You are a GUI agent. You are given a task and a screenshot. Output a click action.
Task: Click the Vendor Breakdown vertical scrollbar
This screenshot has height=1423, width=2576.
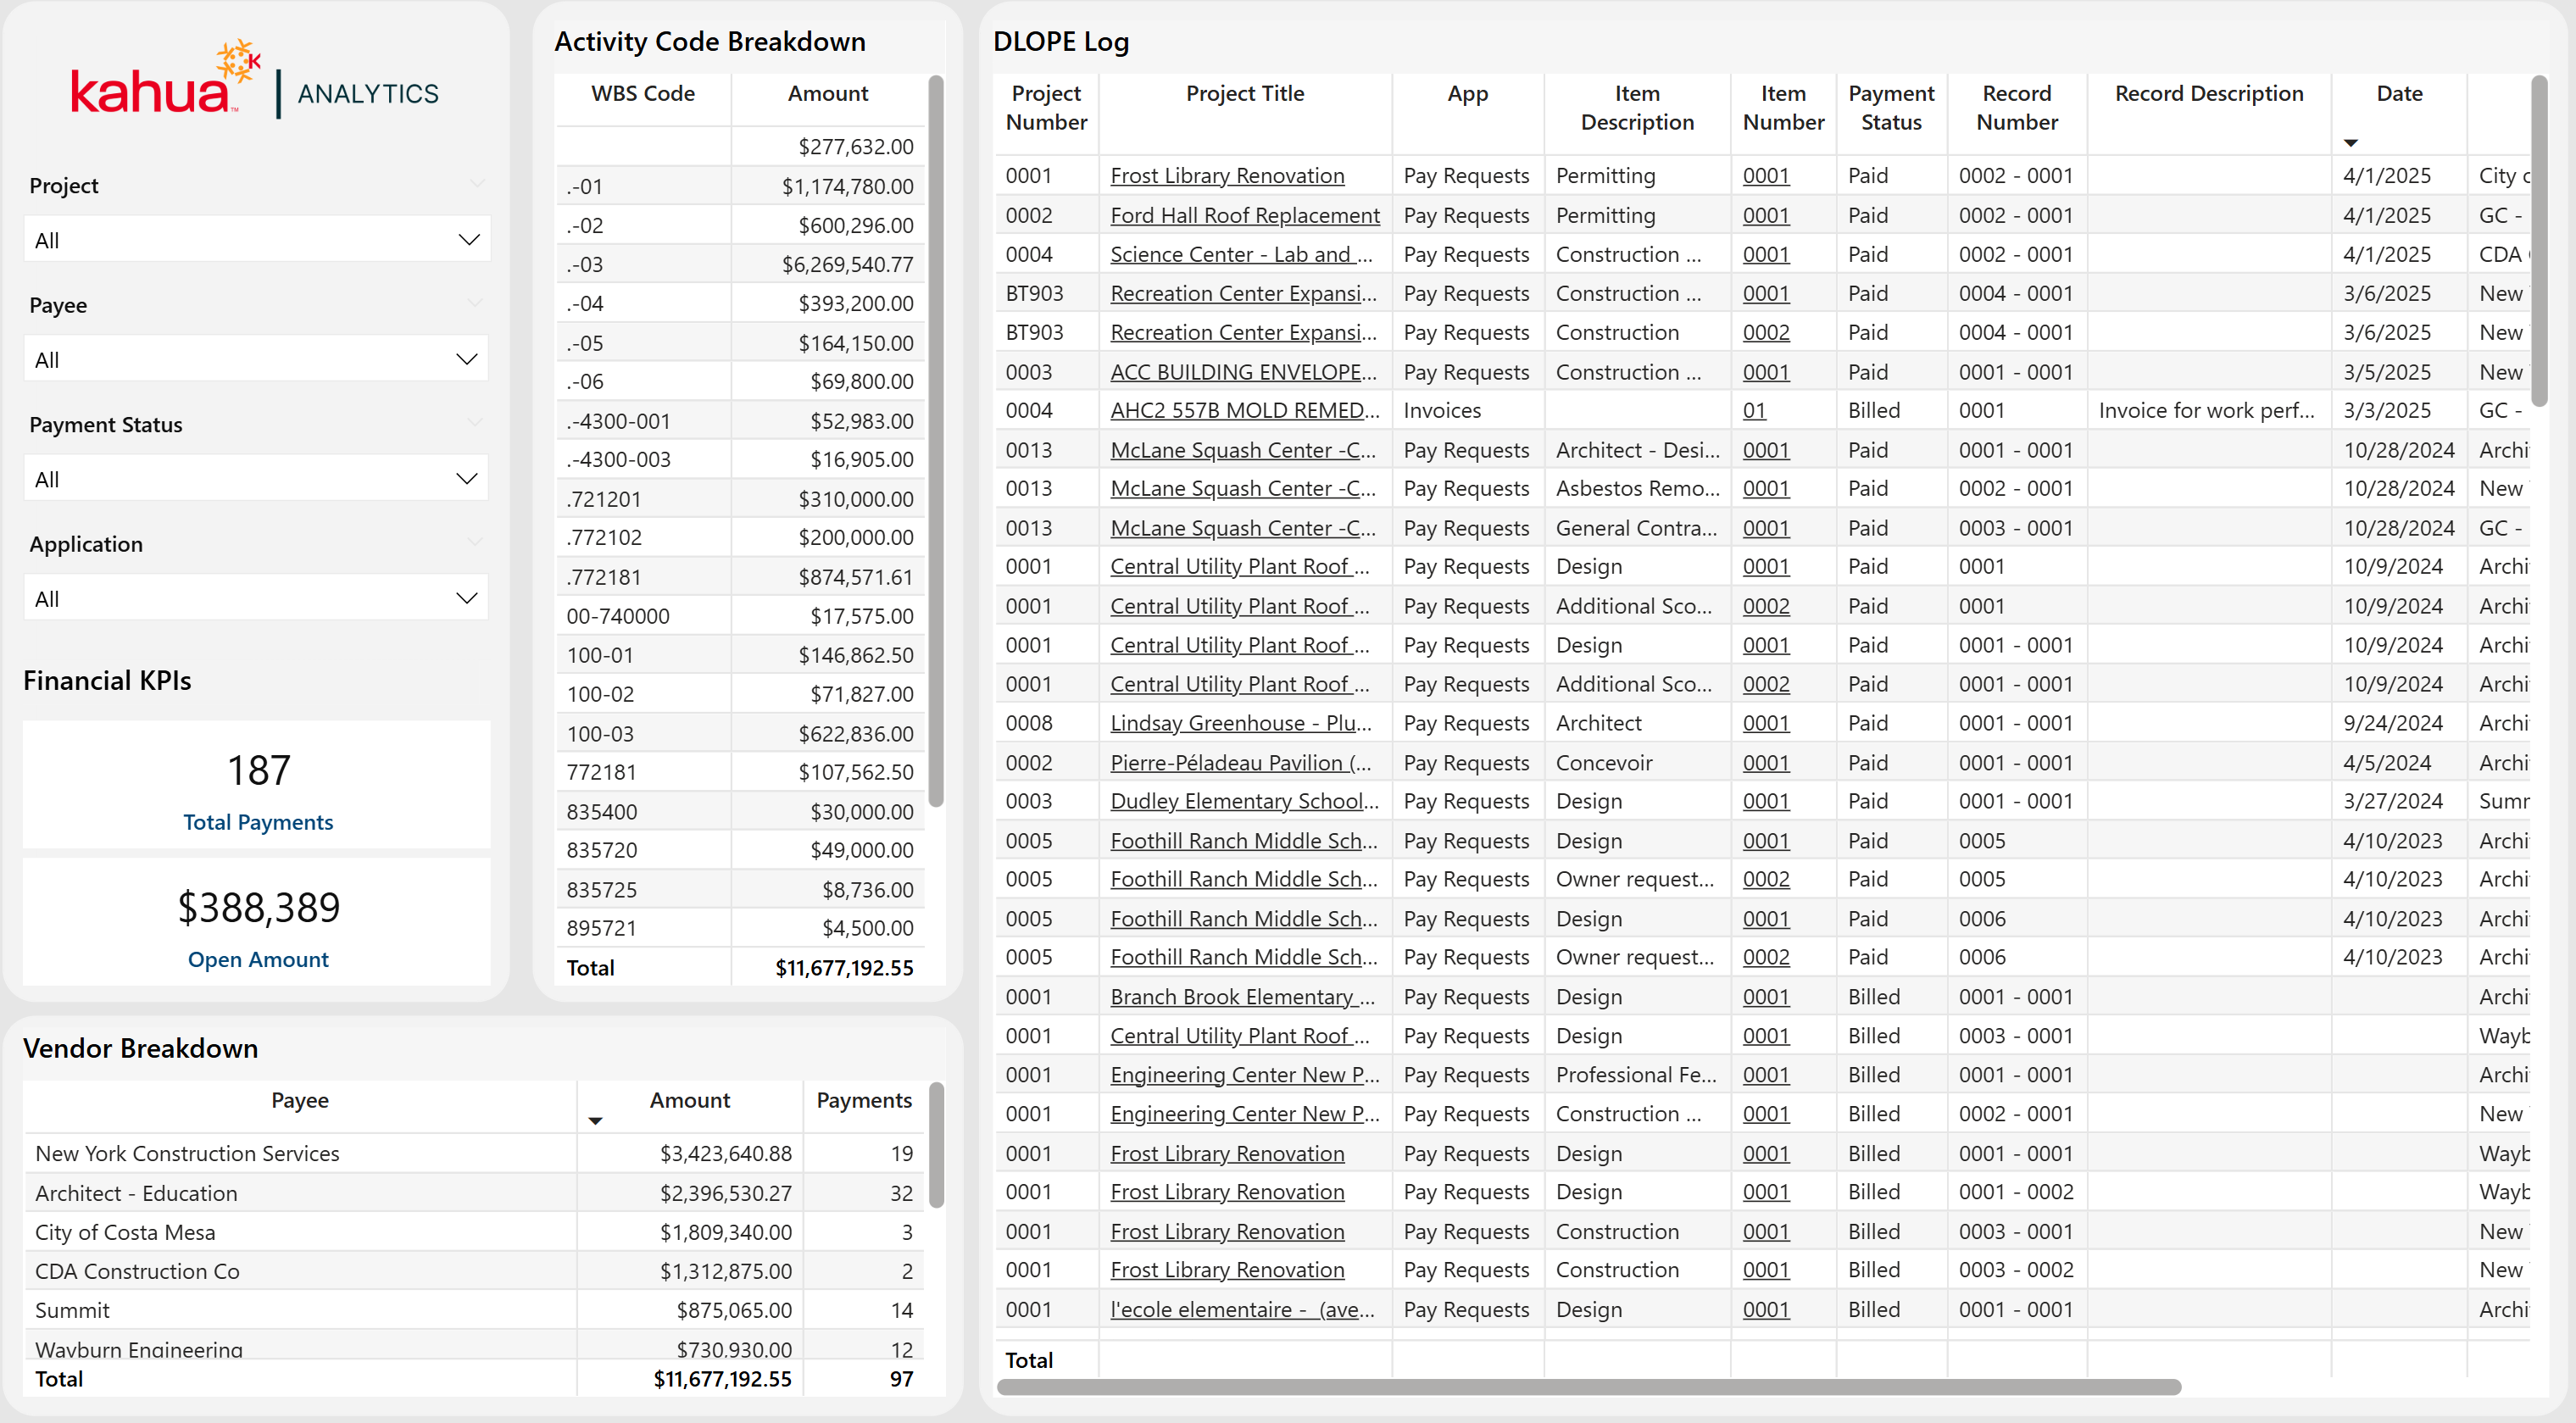pos(936,1145)
